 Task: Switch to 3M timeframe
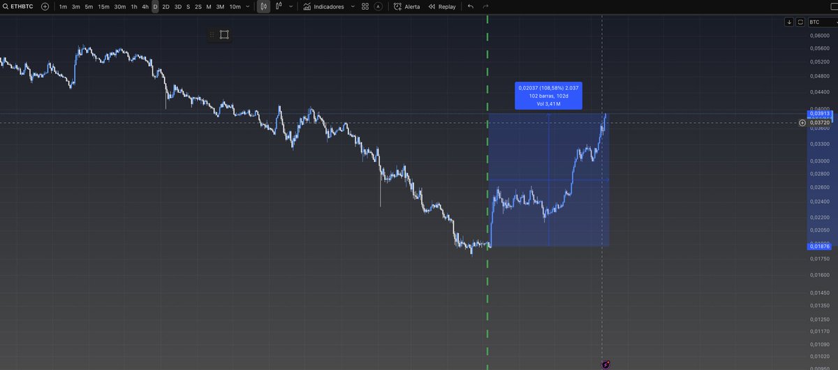(x=219, y=6)
